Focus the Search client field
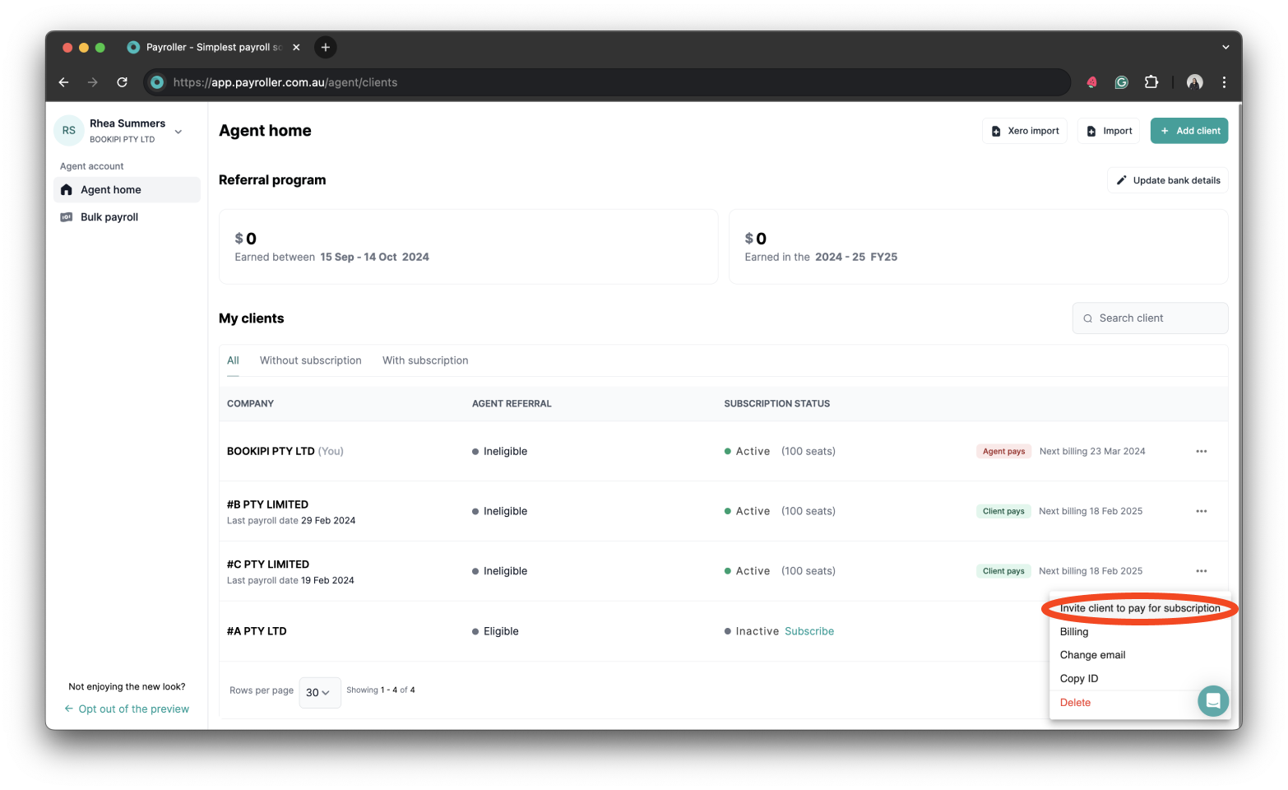This screenshot has width=1288, height=790. point(1150,318)
